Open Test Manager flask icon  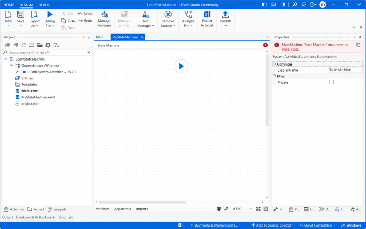pos(145,14)
